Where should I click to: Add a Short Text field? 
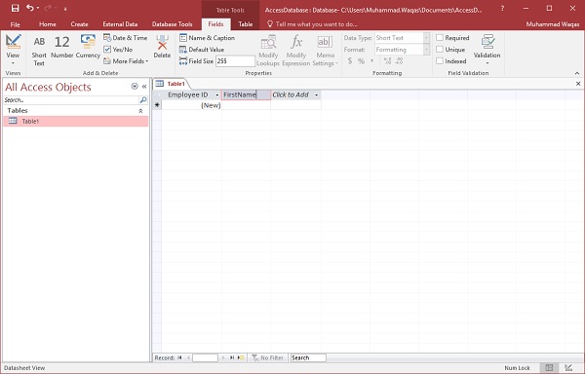39,51
